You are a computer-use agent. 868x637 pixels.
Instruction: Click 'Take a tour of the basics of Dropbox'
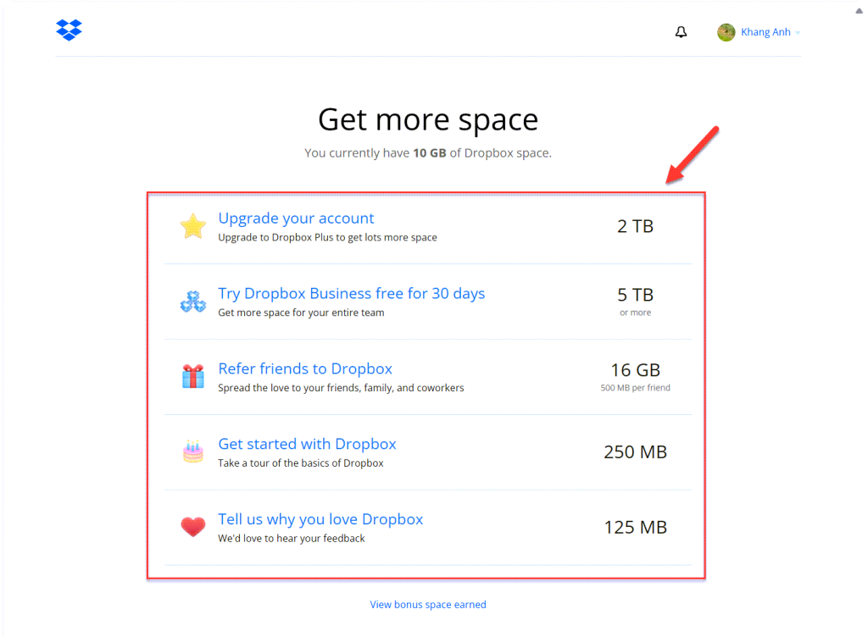301,463
